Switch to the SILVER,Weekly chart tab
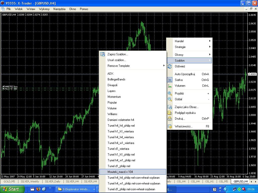The height and width of the screenshot is (193, 258). tap(30, 181)
